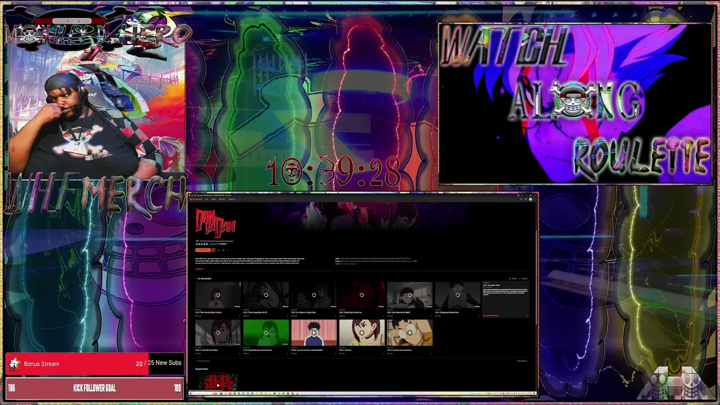
Task: Click the episode 4 Kicking Turbo Granny title
Action: pos(350,312)
